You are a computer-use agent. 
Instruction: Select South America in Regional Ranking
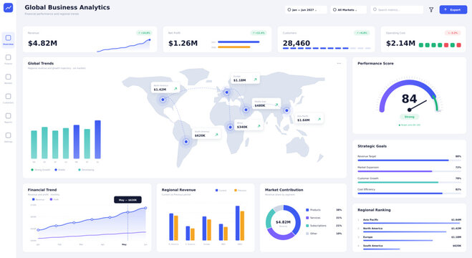tap(409, 247)
